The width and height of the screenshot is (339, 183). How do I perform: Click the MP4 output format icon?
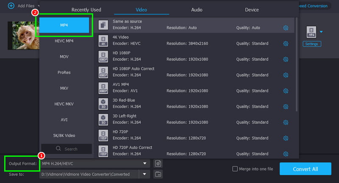(x=311, y=32)
